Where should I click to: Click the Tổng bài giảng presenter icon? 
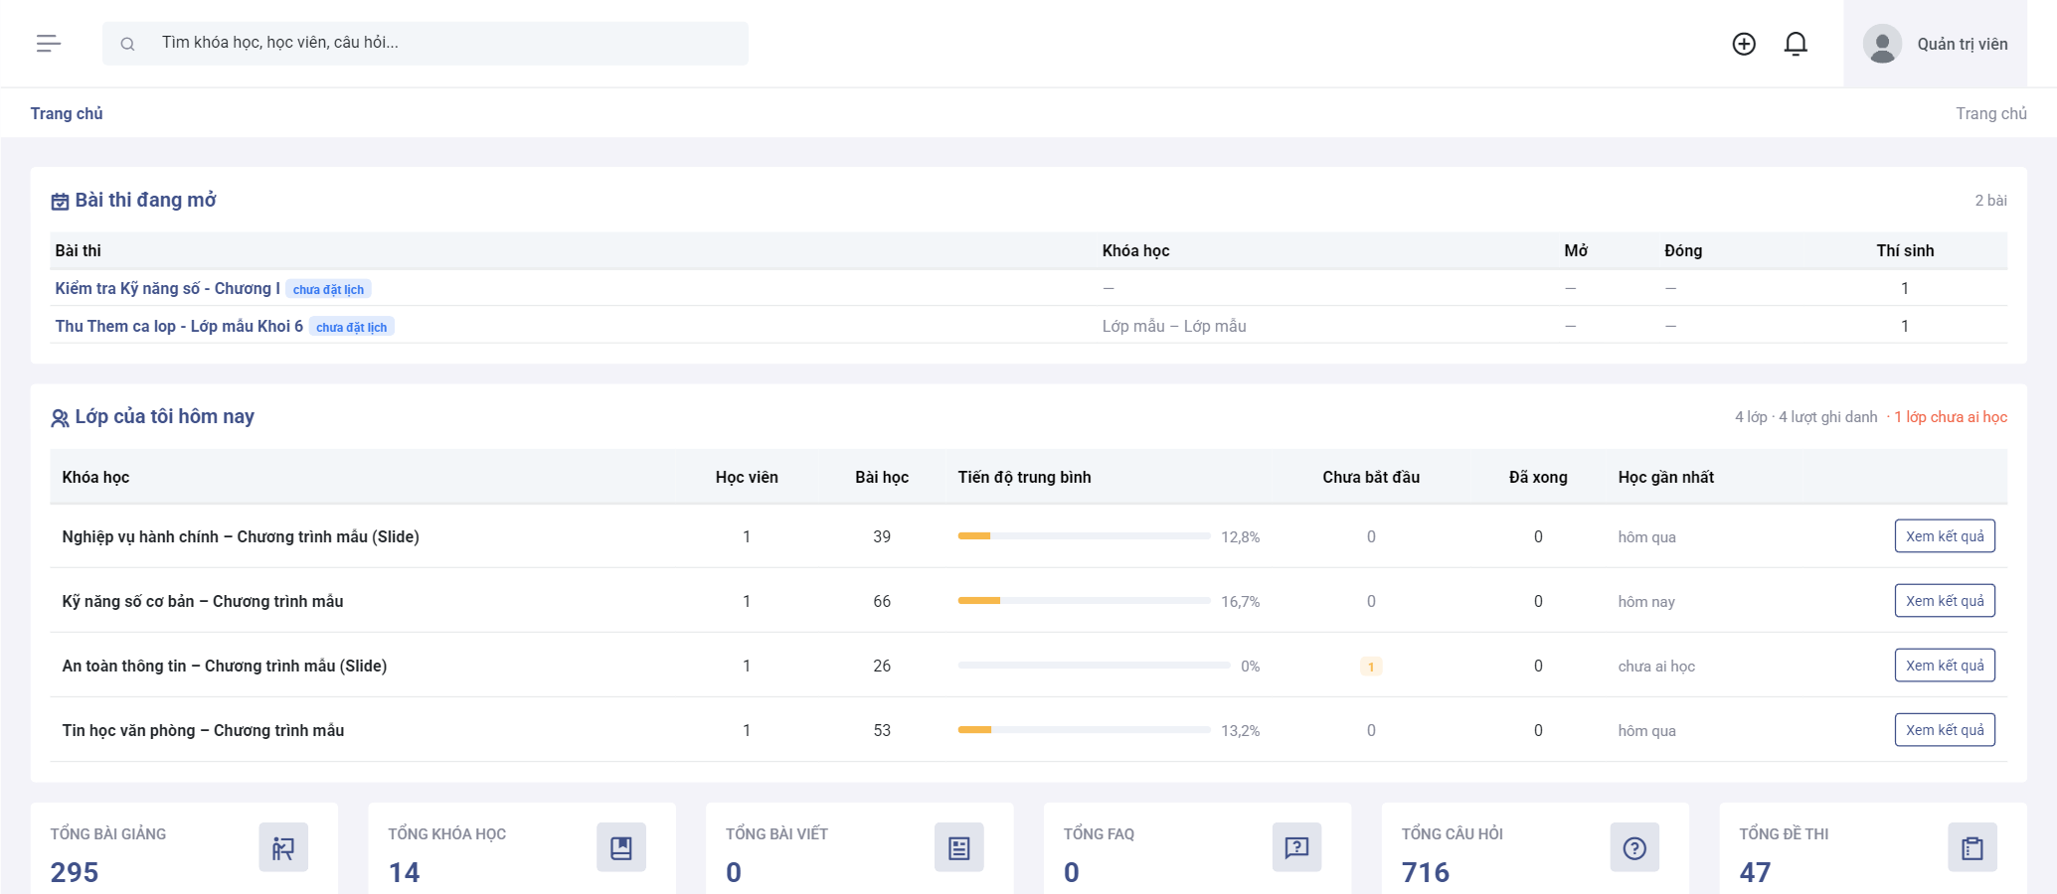click(283, 847)
